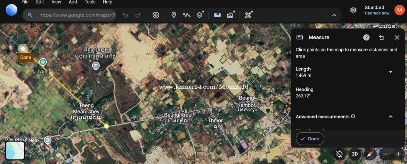Toggle the 3D view button
The width and height of the screenshot is (407, 164).
click(x=355, y=154)
